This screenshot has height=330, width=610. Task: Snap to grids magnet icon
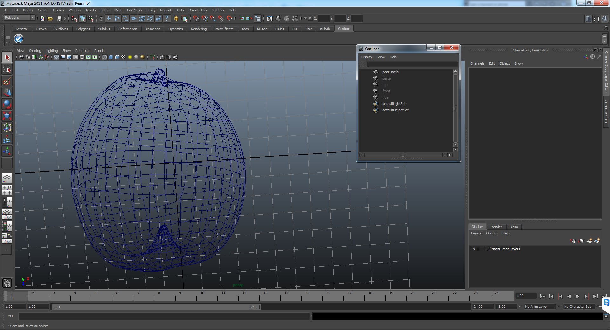pos(196,18)
